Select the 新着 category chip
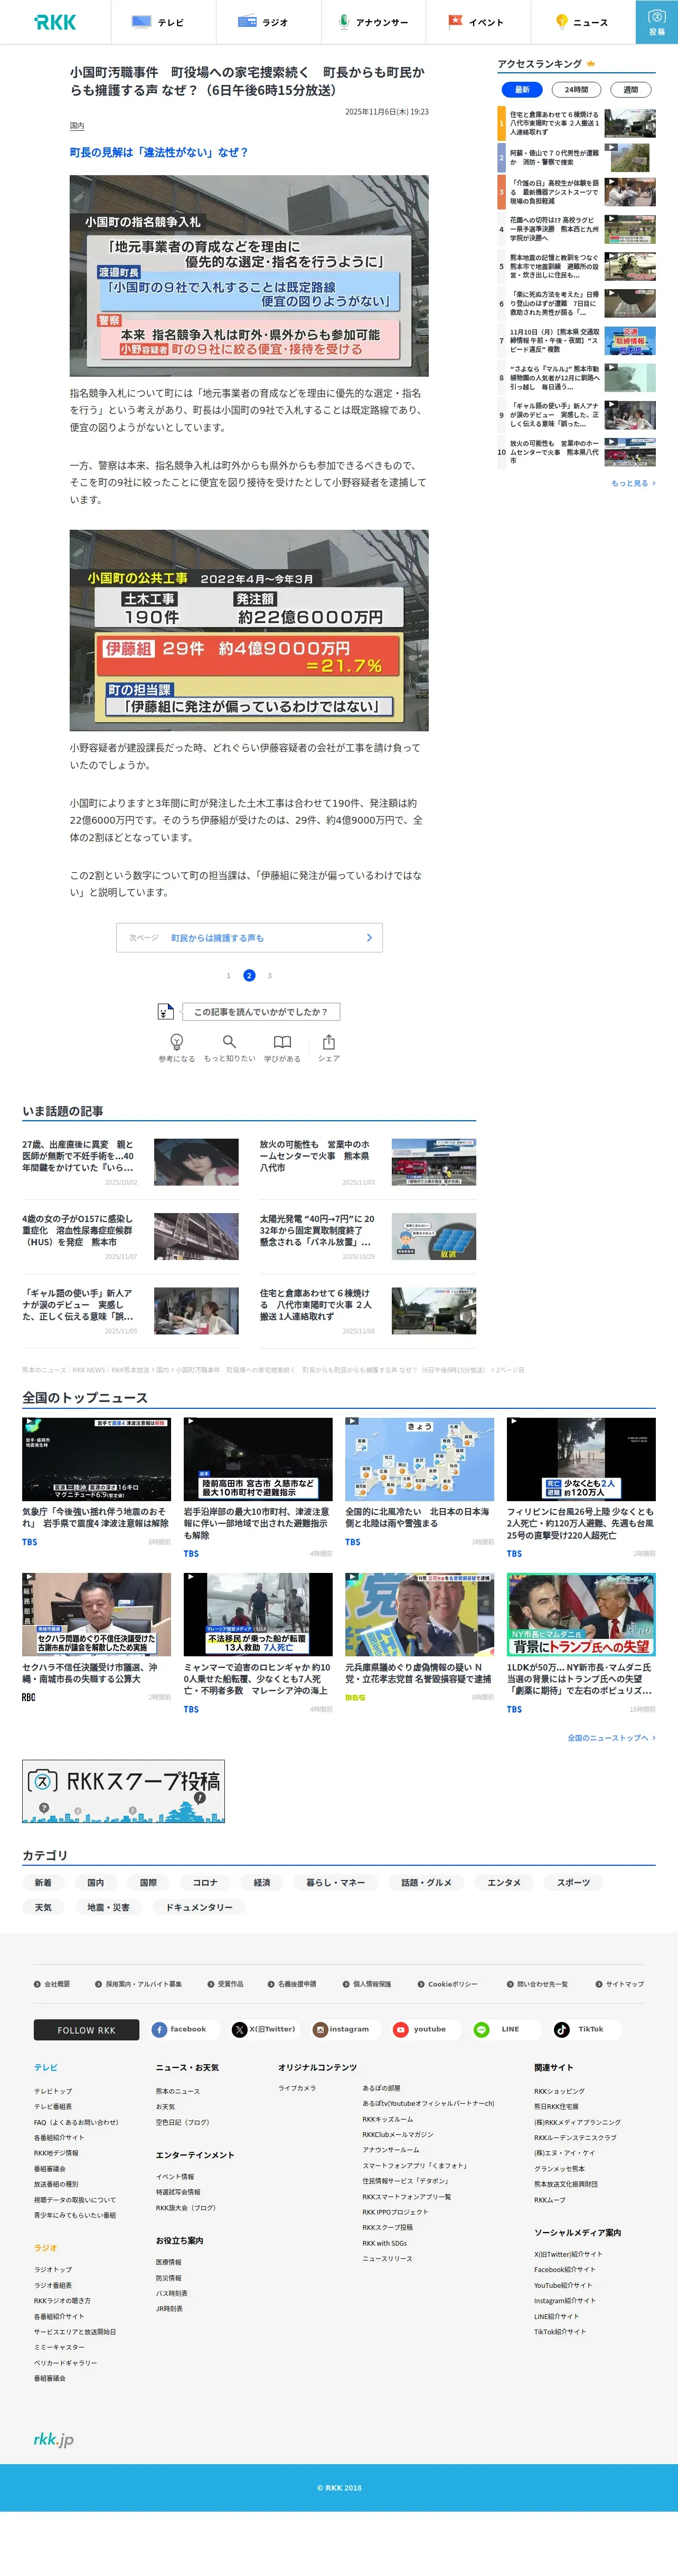Image resolution: width=678 pixels, height=2576 pixels. tap(43, 1882)
